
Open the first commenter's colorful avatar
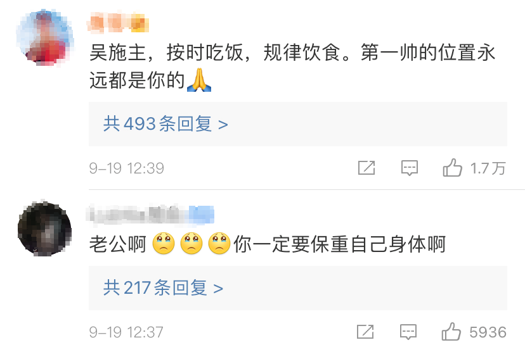coord(45,38)
